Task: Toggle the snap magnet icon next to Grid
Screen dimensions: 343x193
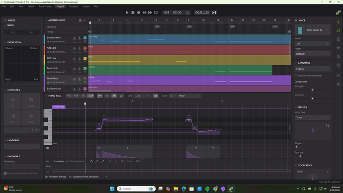Action: pos(155,96)
